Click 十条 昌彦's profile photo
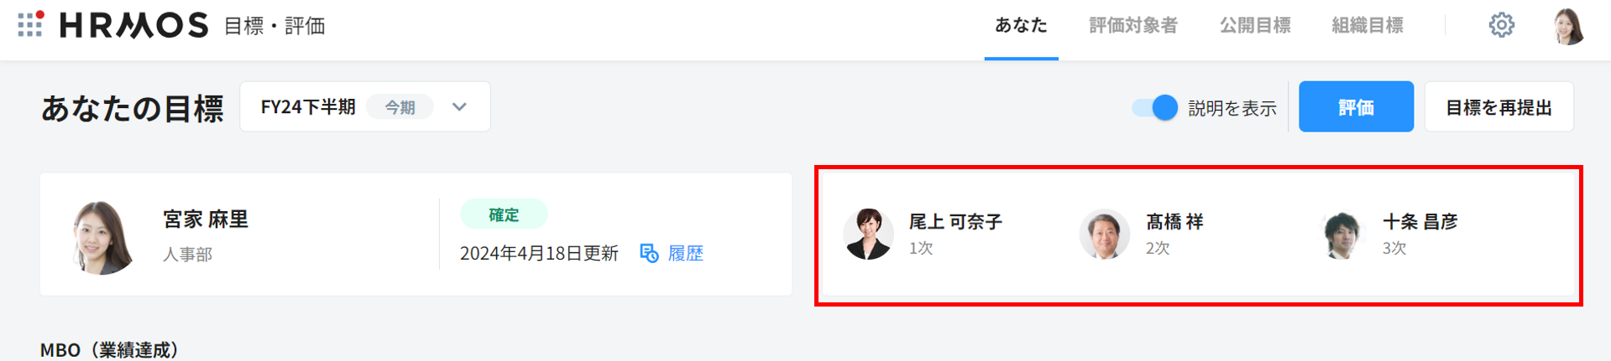1611x361 pixels. [x=1342, y=234]
